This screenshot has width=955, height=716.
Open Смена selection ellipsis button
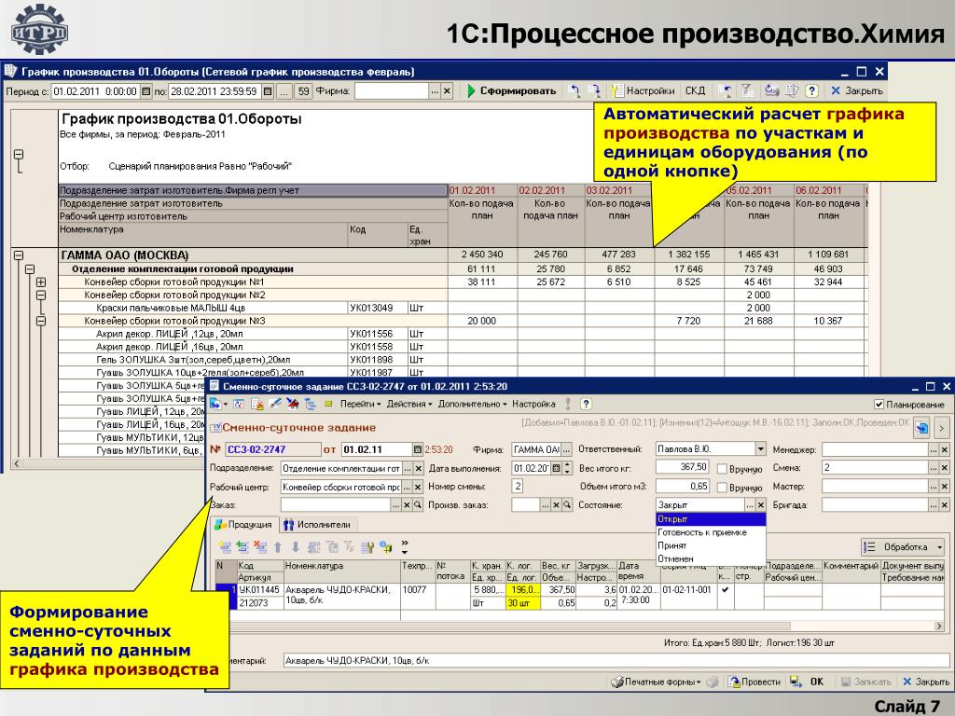click(933, 468)
